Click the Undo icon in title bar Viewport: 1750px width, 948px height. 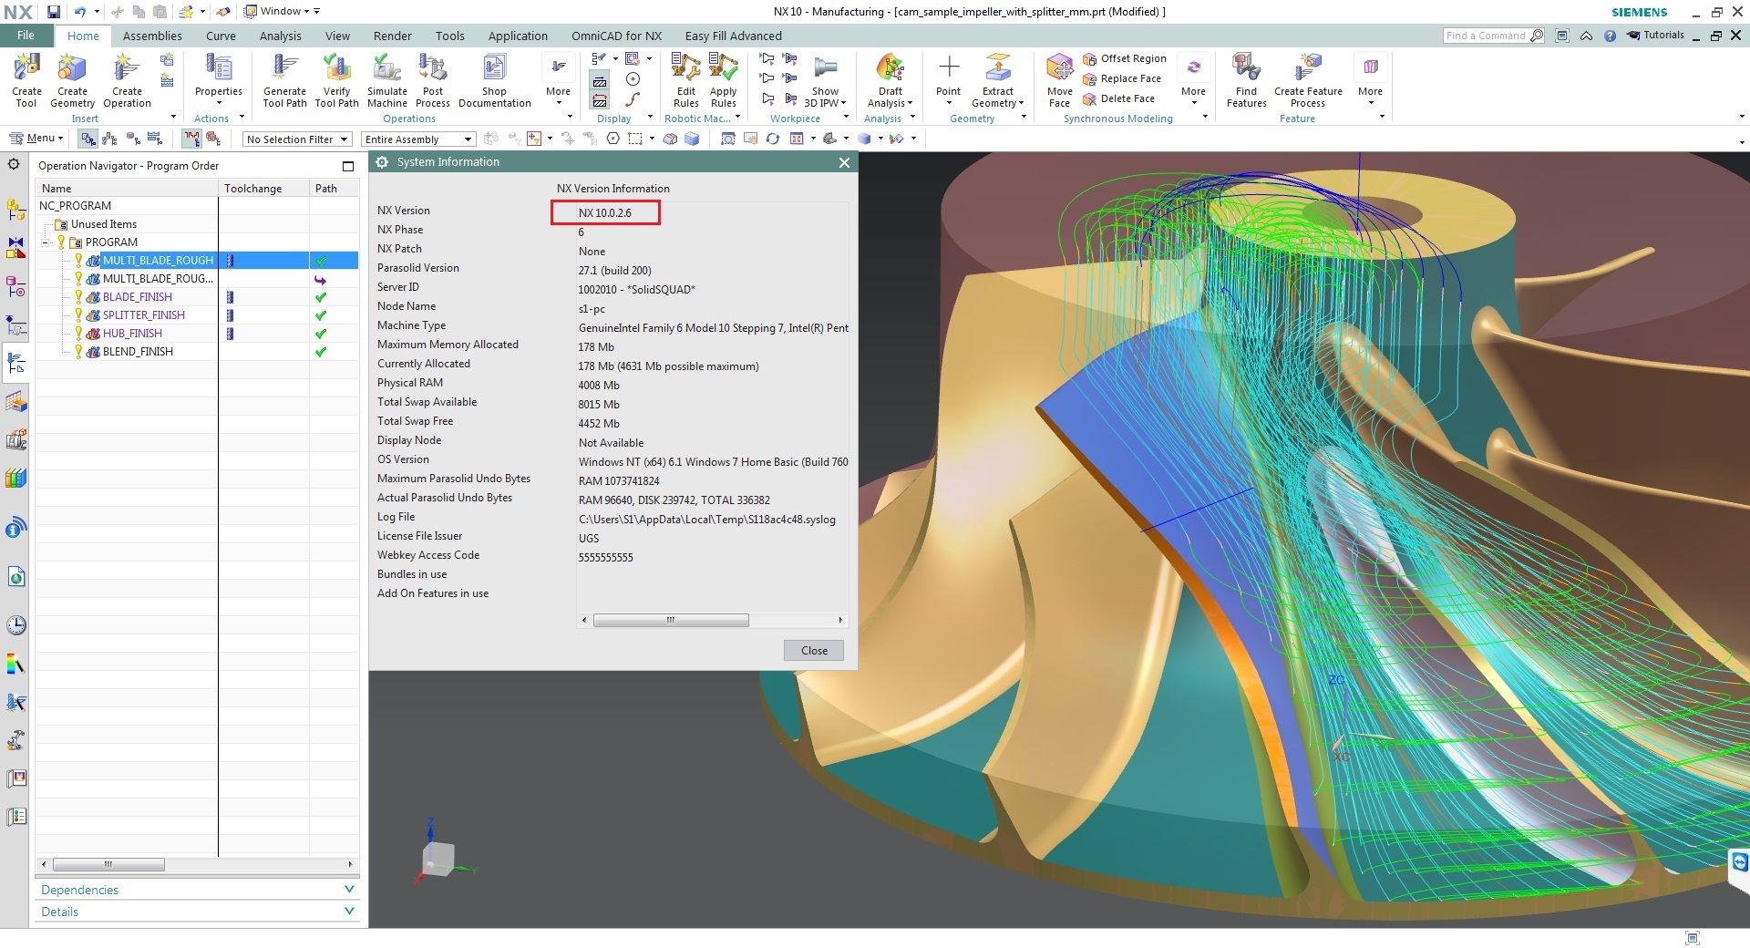(x=80, y=12)
